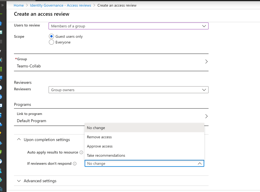Viewport: 260px width, 192px height.
Task: Go to Home via the breadcrumb link
Action: click(x=19, y=5)
